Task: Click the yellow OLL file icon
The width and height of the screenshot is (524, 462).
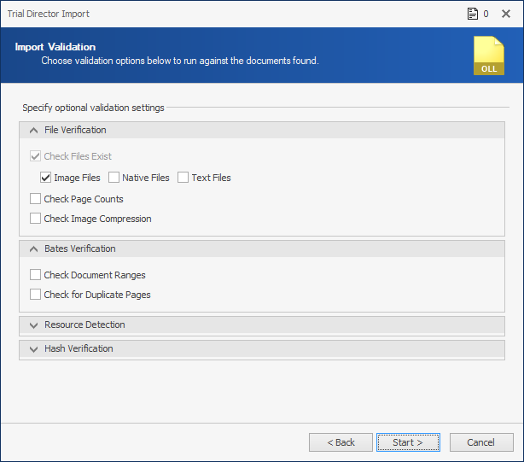Action: point(489,56)
